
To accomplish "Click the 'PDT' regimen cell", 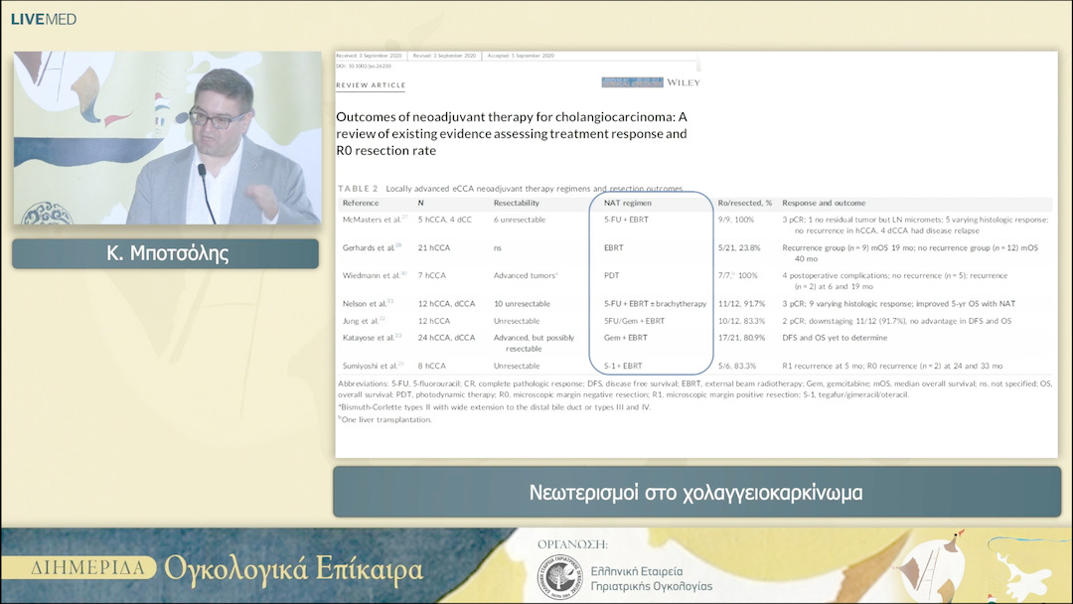I will [x=611, y=275].
